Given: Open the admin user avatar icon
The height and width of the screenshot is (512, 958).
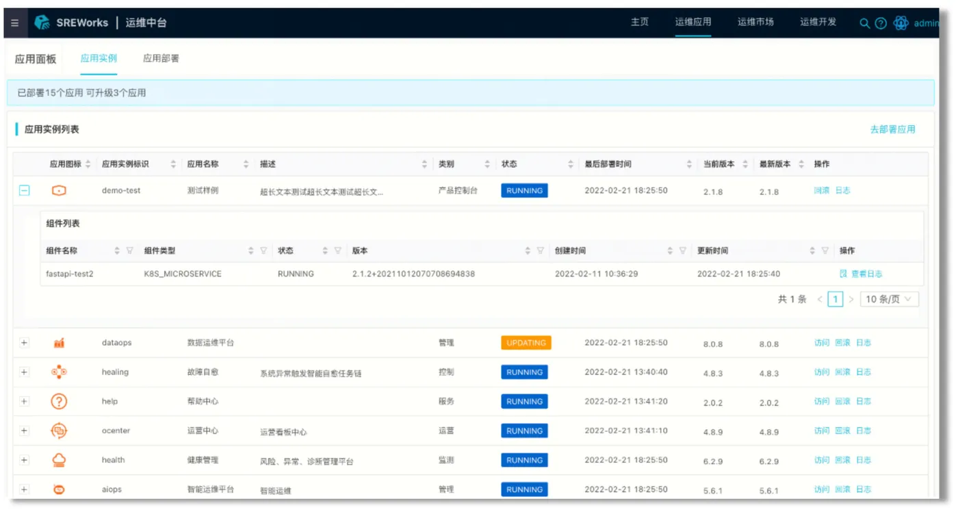Looking at the screenshot, I should coord(901,23).
